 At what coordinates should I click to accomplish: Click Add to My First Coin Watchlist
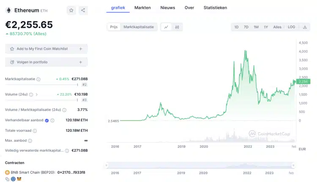[x=46, y=49]
